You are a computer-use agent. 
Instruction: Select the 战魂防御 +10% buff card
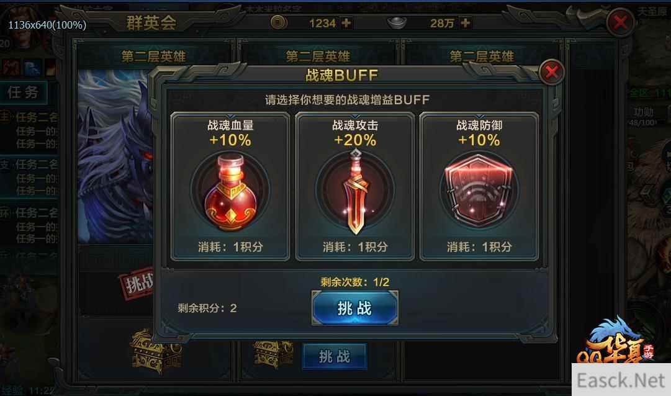pyautogui.click(x=479, y=187)
